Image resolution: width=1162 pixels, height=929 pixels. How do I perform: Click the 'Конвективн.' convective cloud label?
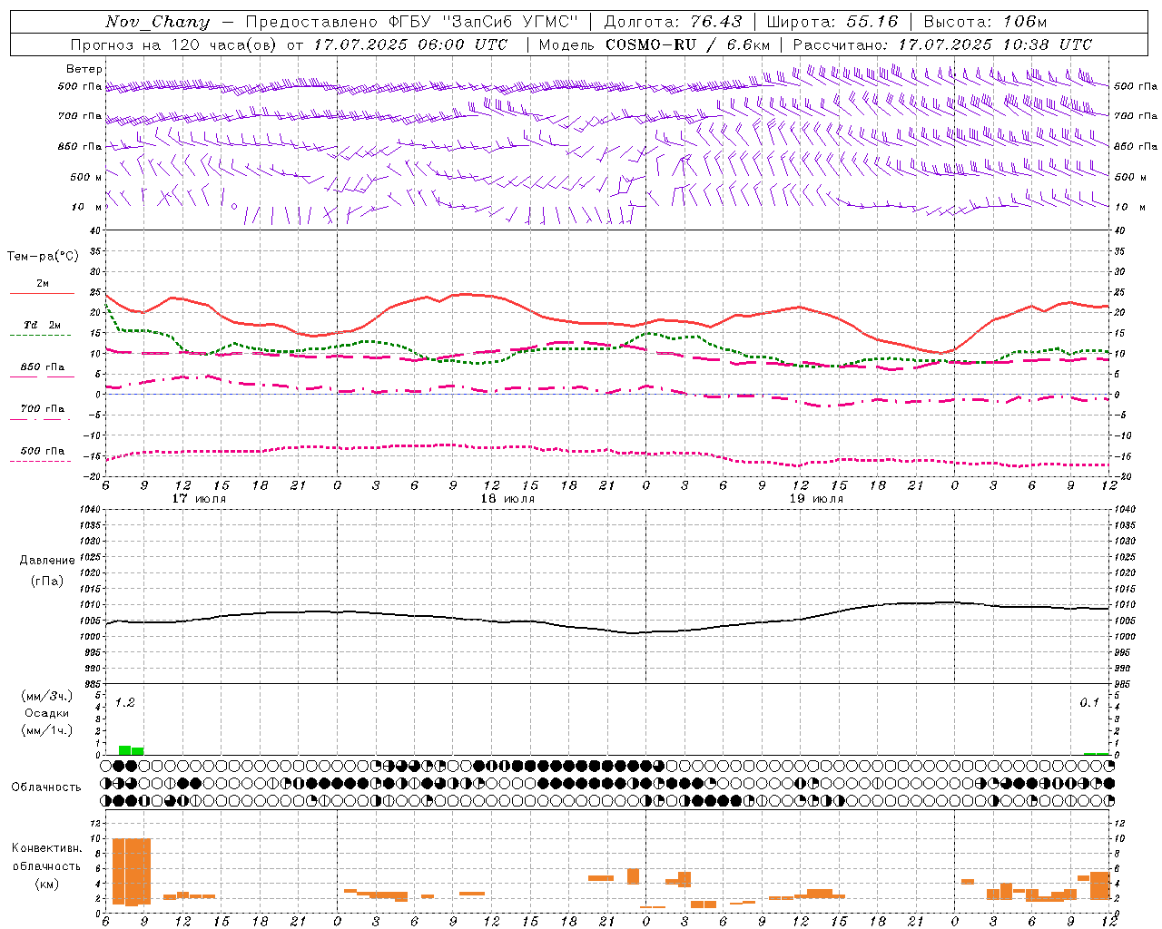click(47, 848)
